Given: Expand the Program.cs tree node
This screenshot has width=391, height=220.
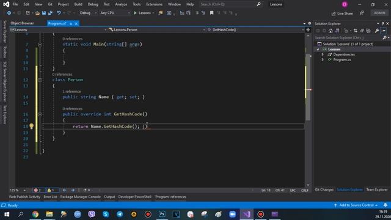Looking at the screenshot, I should tap(323, 60).
